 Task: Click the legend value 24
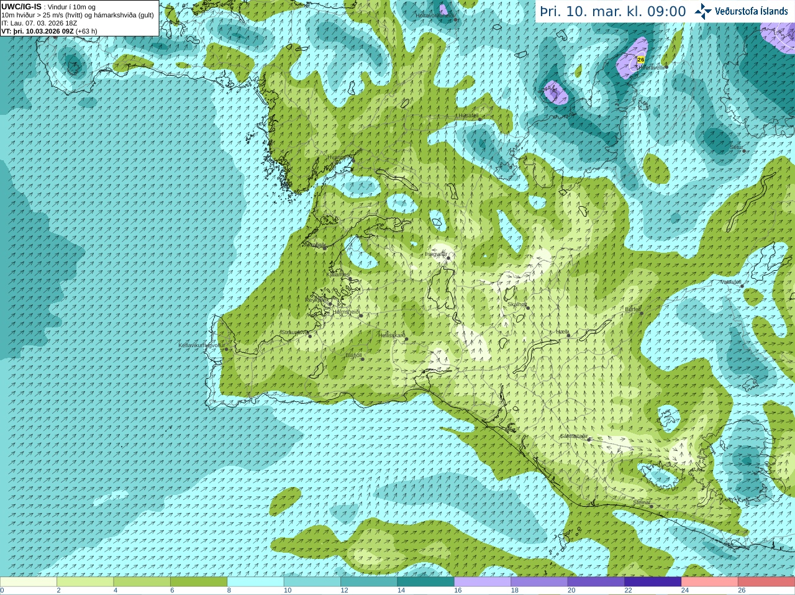click(x=685, y=591)
